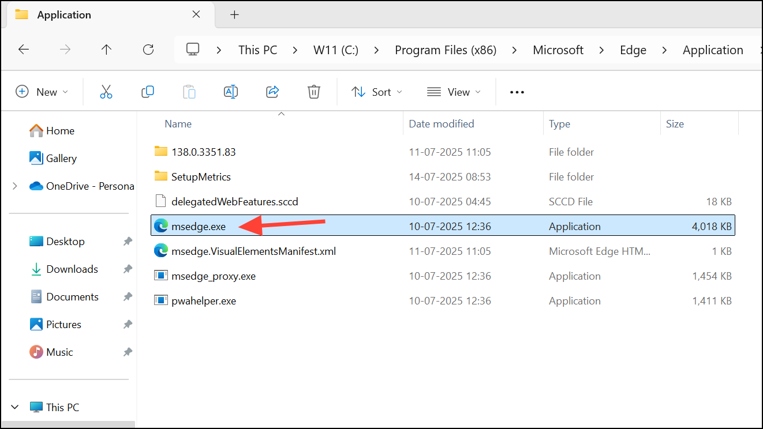This screenshot has width=763, height=429.
Task: Click the pin icon beside Downloads
Action: tap(128, 269)
